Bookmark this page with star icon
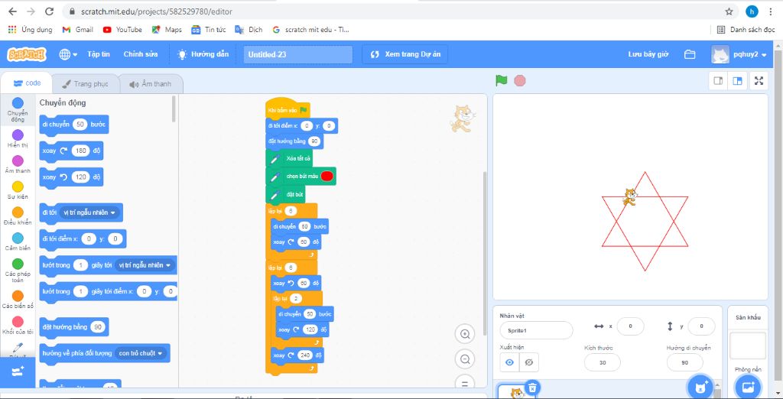The image size is (783, 399). [x=729, y=11]
